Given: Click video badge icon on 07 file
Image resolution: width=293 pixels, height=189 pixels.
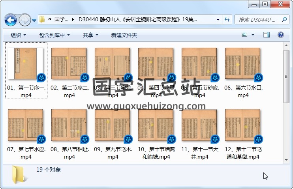Looking at the screenshot, I should 41,139.
